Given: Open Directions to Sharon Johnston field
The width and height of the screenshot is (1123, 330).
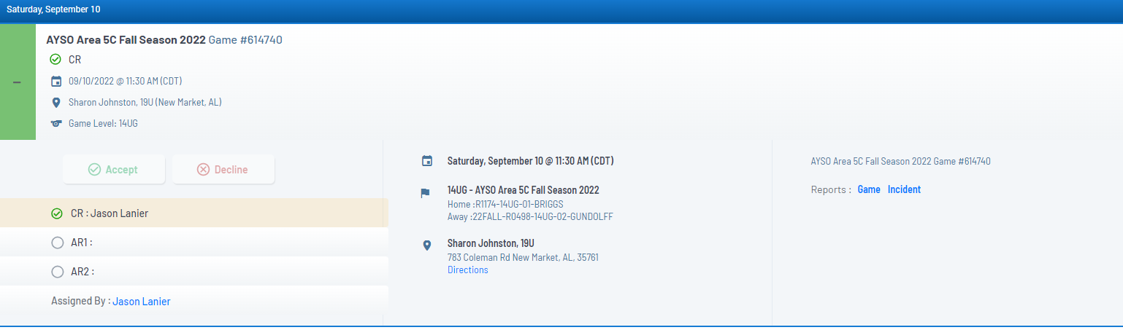Looking at the screenshot, I should [x=467, y=270].
